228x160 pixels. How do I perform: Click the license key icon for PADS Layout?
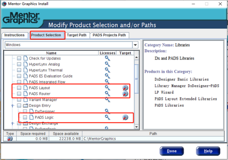(x=108, y=88)
